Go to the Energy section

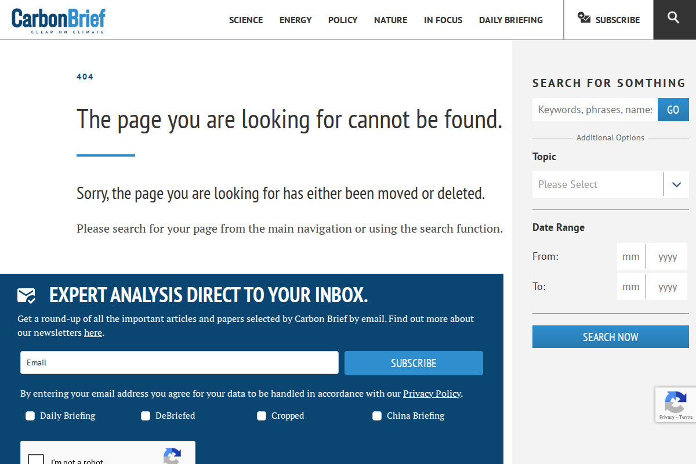pyautogui.click(x=295, y=20)
